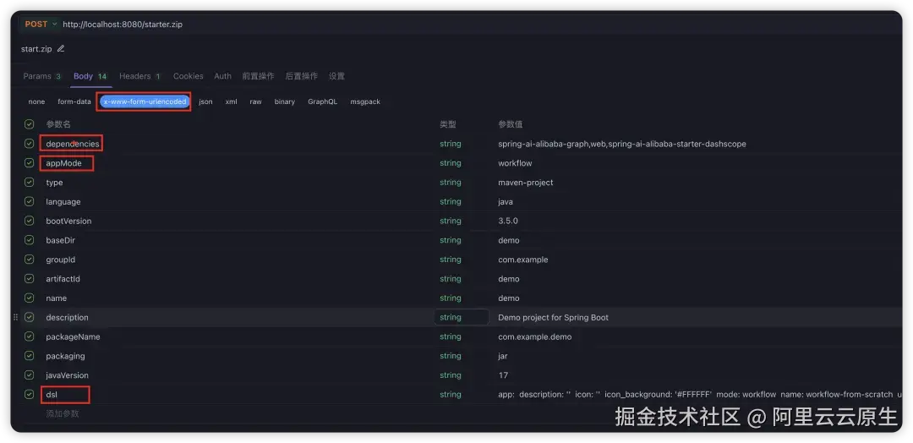913x443 pixels.
Task: Click the bootVersion parameter name
Action: 68,221
